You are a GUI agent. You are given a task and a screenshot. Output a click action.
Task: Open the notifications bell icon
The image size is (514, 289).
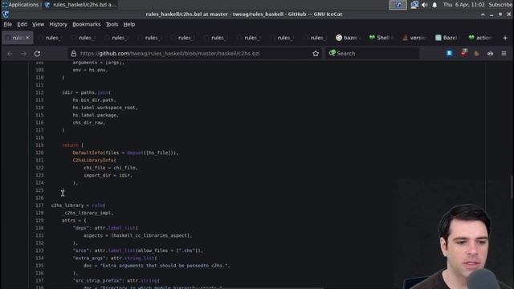[434, 5]
